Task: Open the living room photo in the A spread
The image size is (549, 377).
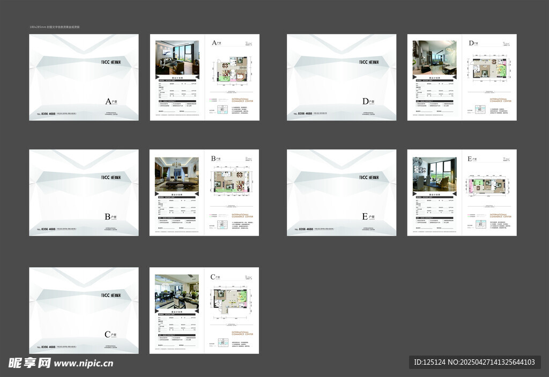Action: [x=177, y=58]
